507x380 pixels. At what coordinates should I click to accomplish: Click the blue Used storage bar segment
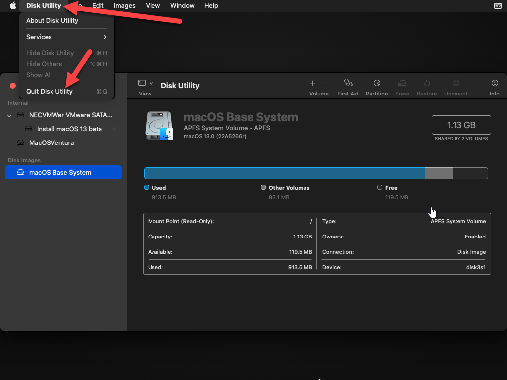[284, 173]
